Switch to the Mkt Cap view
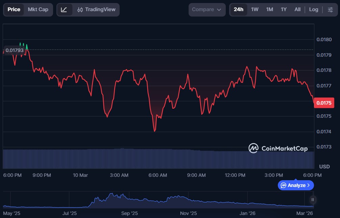 38,9
